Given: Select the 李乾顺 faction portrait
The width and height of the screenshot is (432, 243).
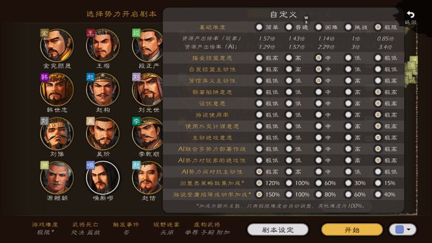Looking at the screenshot, I should 148,134.
